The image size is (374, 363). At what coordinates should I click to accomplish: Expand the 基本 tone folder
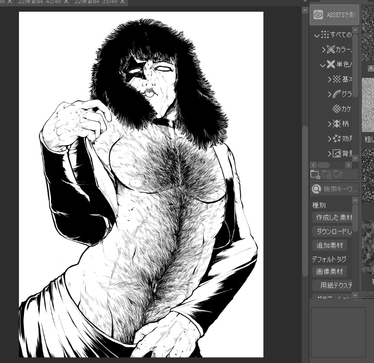pyautogui.click(x=330, y=79)
